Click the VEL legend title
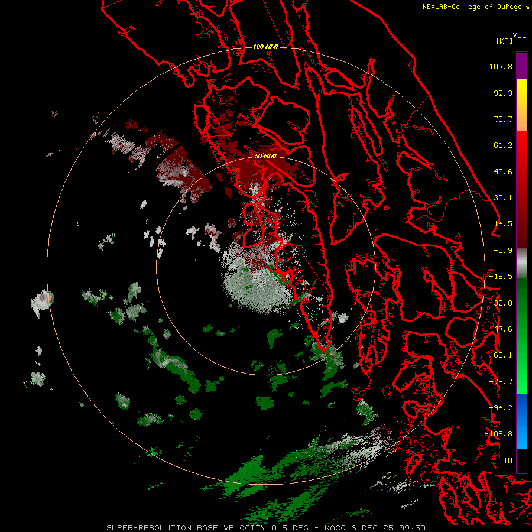The width and height of the screenshot is (532, 532). point(519,35)
